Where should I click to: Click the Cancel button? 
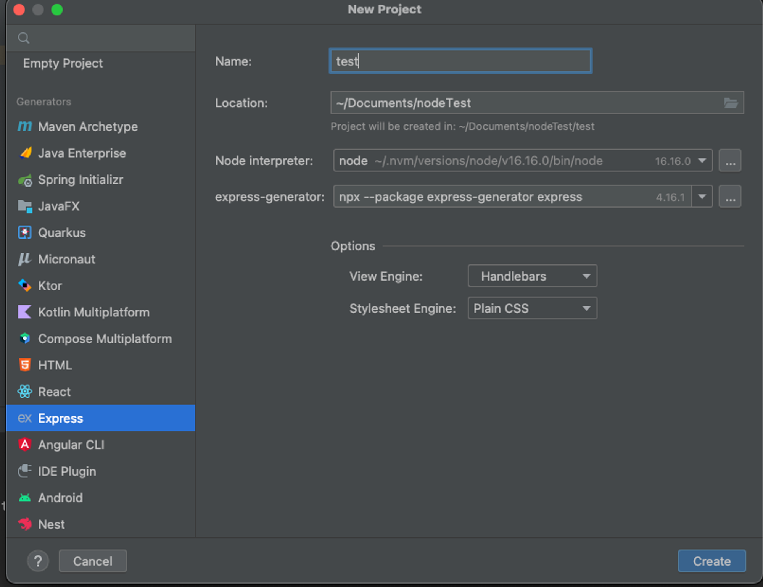click(93, 561)
